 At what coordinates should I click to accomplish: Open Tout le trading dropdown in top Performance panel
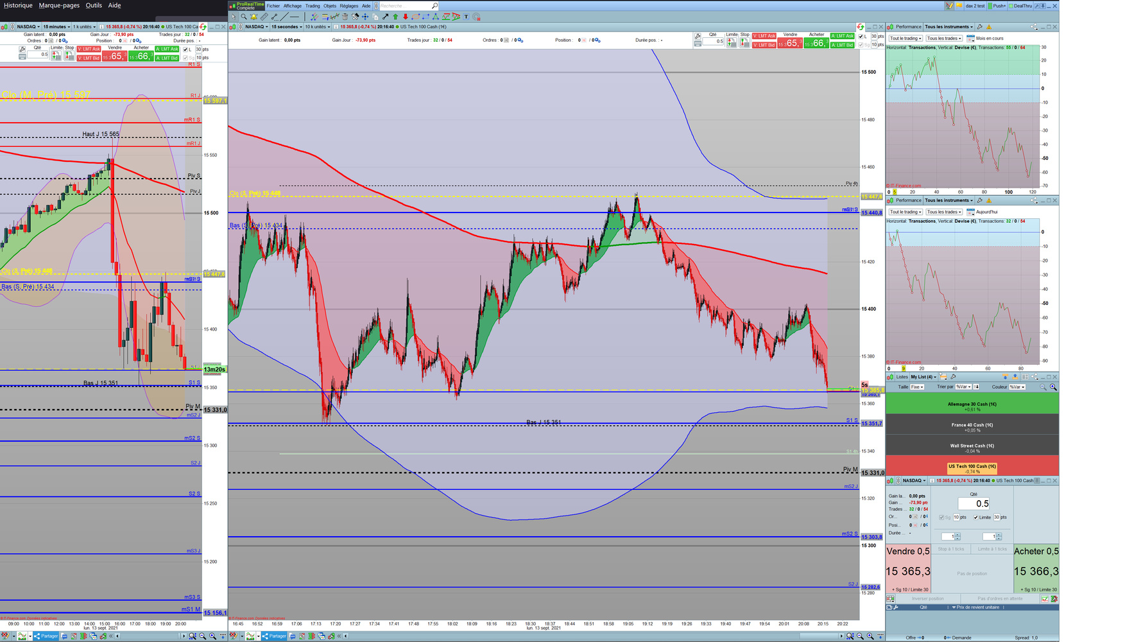click(x=905, y=39)
